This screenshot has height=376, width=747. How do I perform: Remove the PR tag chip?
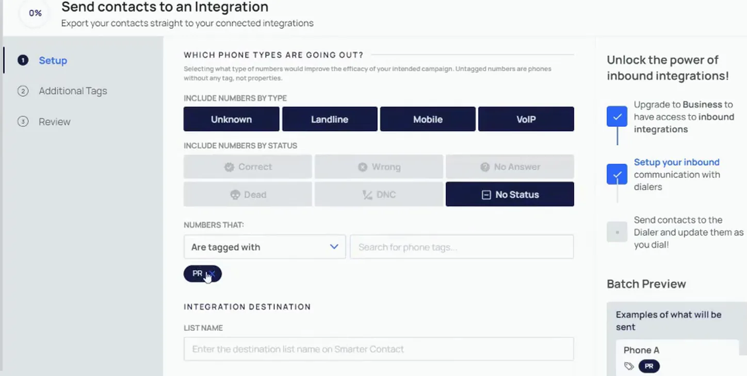coord(213,274)
